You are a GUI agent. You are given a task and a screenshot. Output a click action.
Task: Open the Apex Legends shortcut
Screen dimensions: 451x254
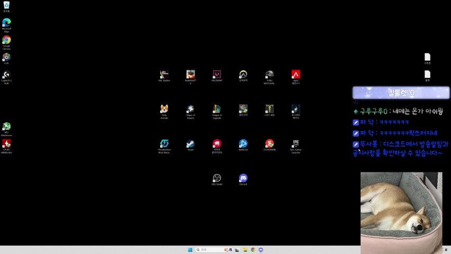(x=296, y=75)
